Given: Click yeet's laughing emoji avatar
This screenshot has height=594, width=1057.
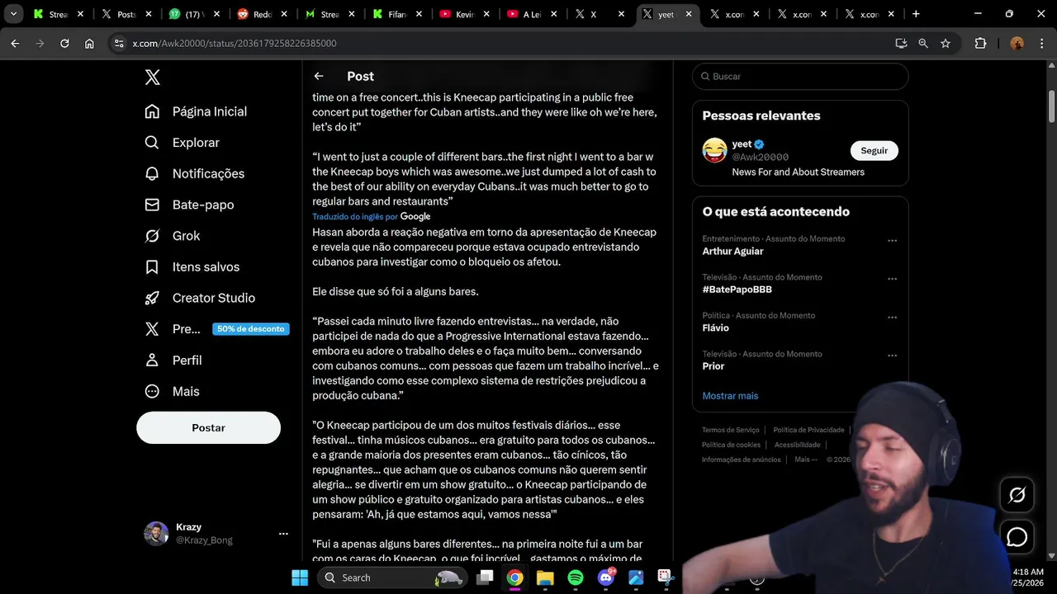Looking at the screenshot, I should coord(714,150).
